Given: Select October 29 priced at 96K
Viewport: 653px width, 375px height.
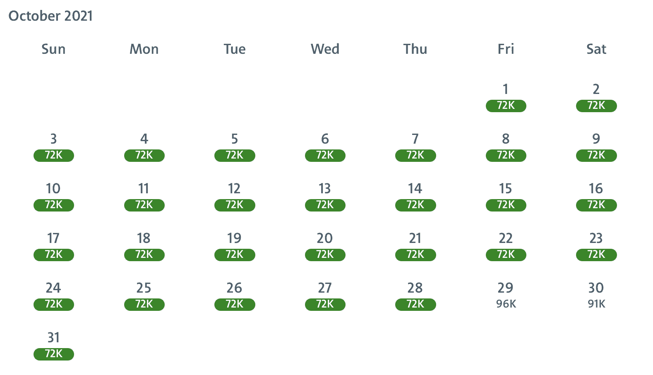Looking at the screenshot, I should click(x=506, y=296).
